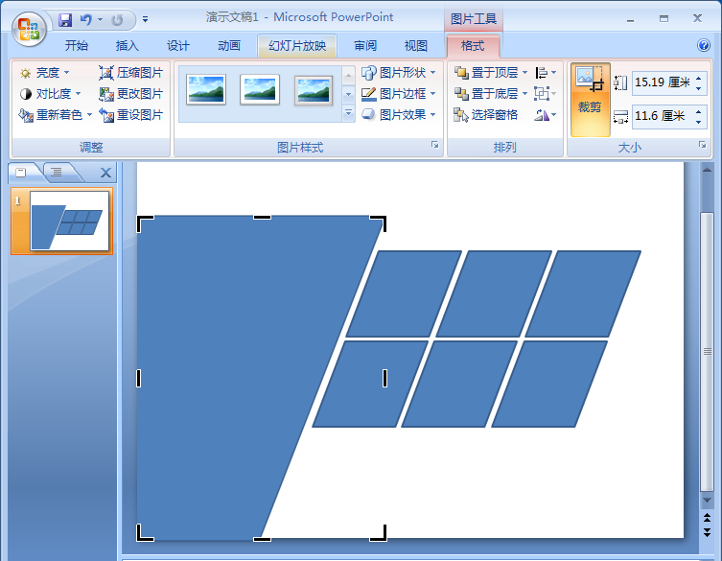722x561 pixels.
Task: Expand the Brightness (亮度) dropdown
Action: [x=46, y=73]
